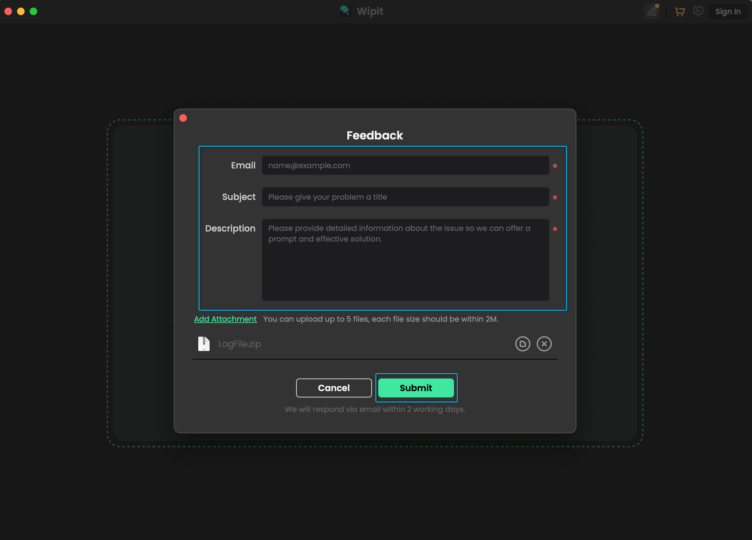752x540 pixels.
Task: Click the Feedback dialog title
Action: [375, 135]
